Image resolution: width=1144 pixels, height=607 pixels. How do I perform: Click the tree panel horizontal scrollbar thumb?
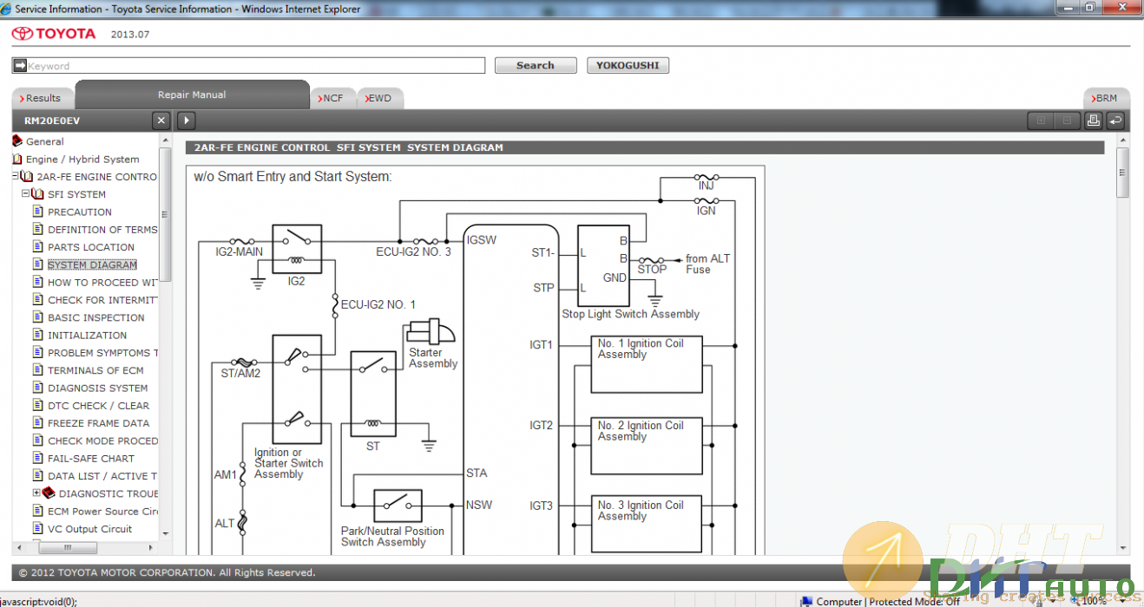pyautogui.click(x=67, y=547)
